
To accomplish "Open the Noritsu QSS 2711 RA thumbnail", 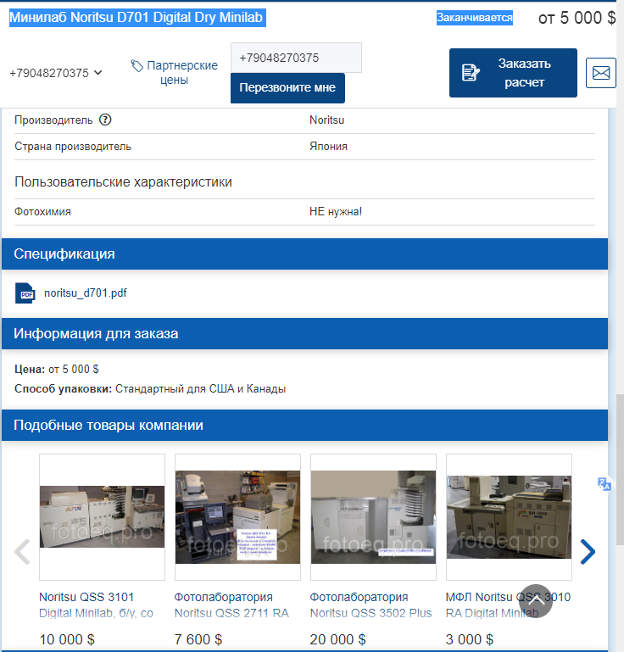I will [237, 517].
